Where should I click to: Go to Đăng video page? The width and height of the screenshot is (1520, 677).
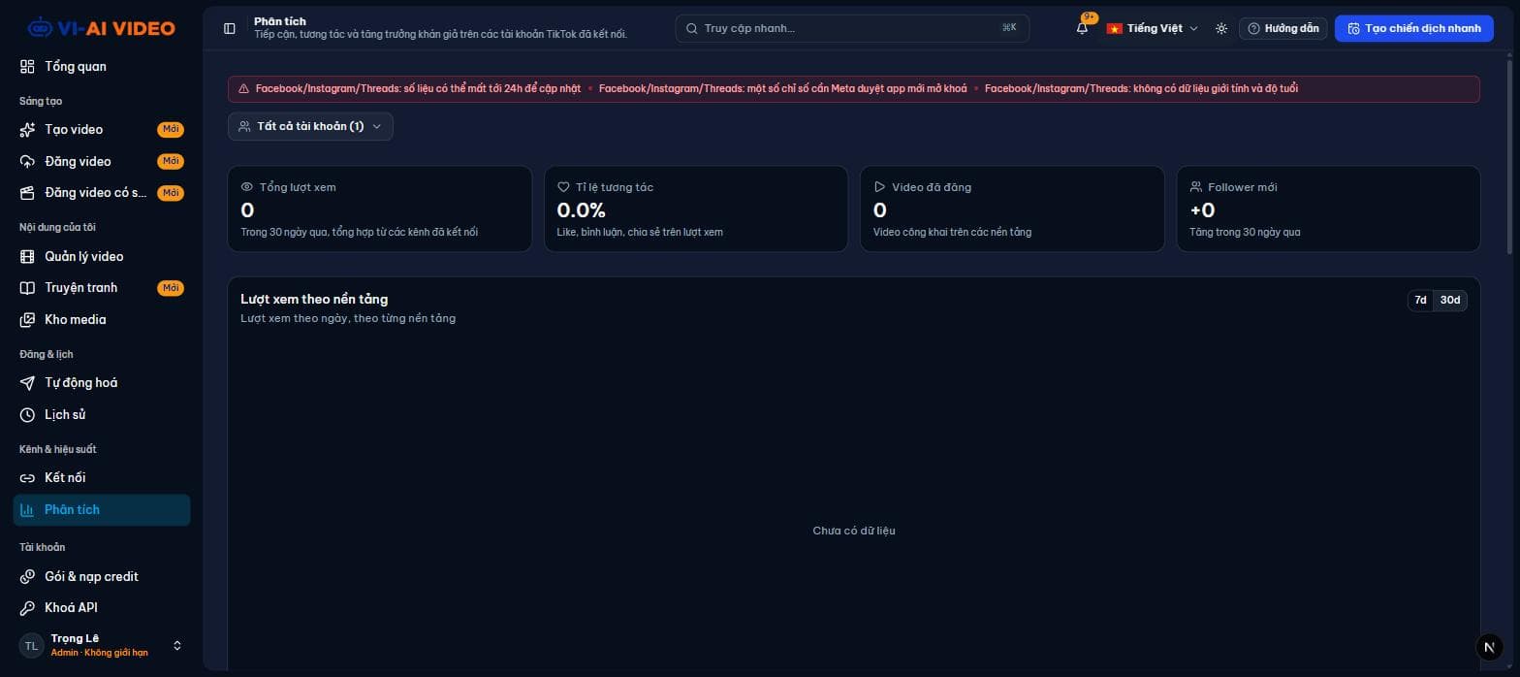tap(102, 161)
